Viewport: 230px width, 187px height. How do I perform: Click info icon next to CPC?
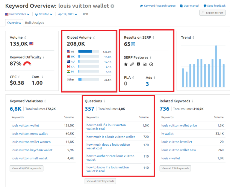click(x=19, y=77)
